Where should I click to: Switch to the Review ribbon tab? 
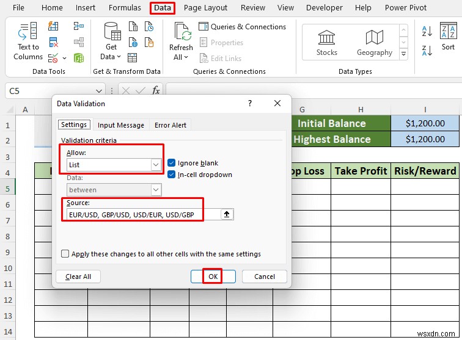253,8
